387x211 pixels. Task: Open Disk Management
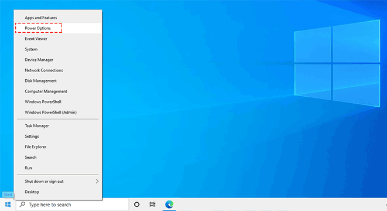(x=58, y=81)
